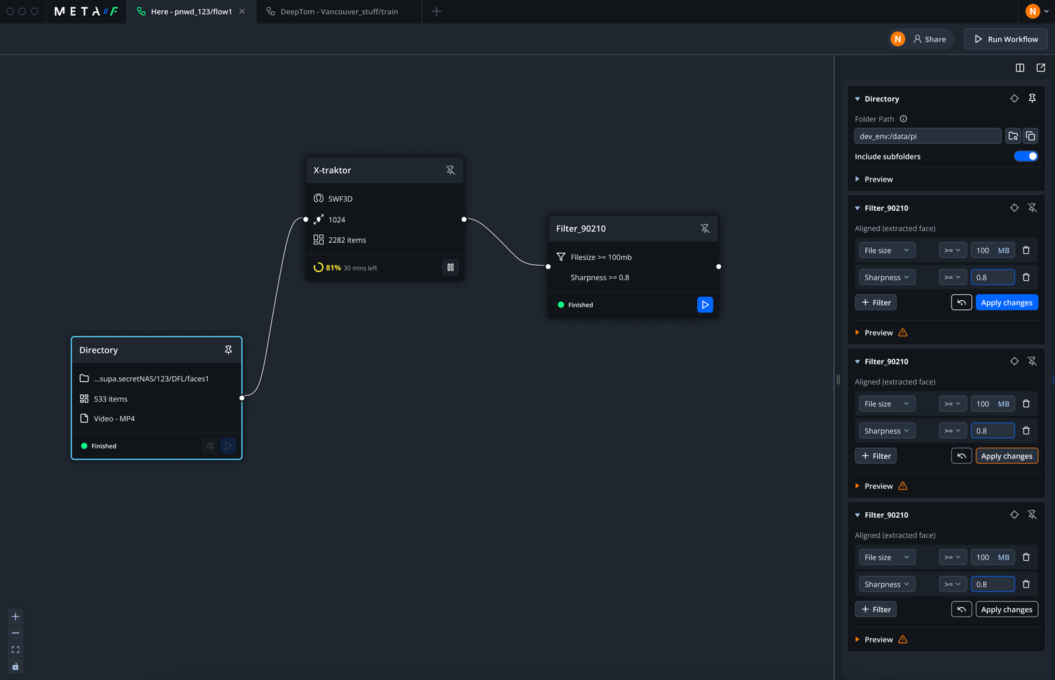The width and height of the screenshot is (1055, 680).
Task: Pause the X-traktor extraction progress
Action: pos(450,267)
